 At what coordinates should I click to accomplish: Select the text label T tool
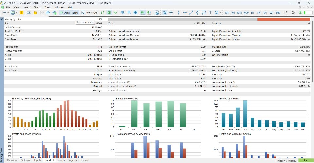210,13
